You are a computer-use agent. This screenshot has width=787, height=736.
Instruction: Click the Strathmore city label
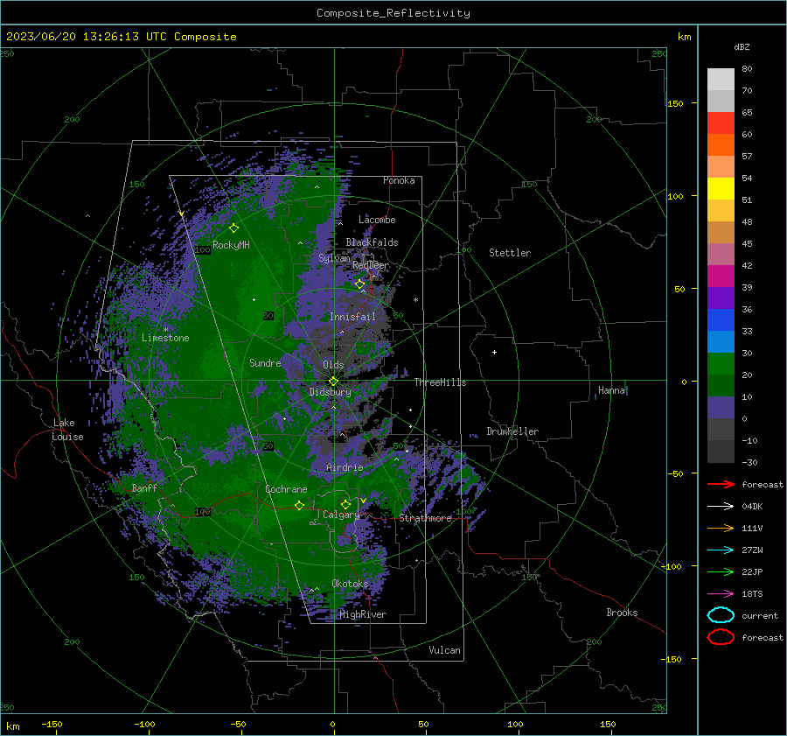pos(425,518)
